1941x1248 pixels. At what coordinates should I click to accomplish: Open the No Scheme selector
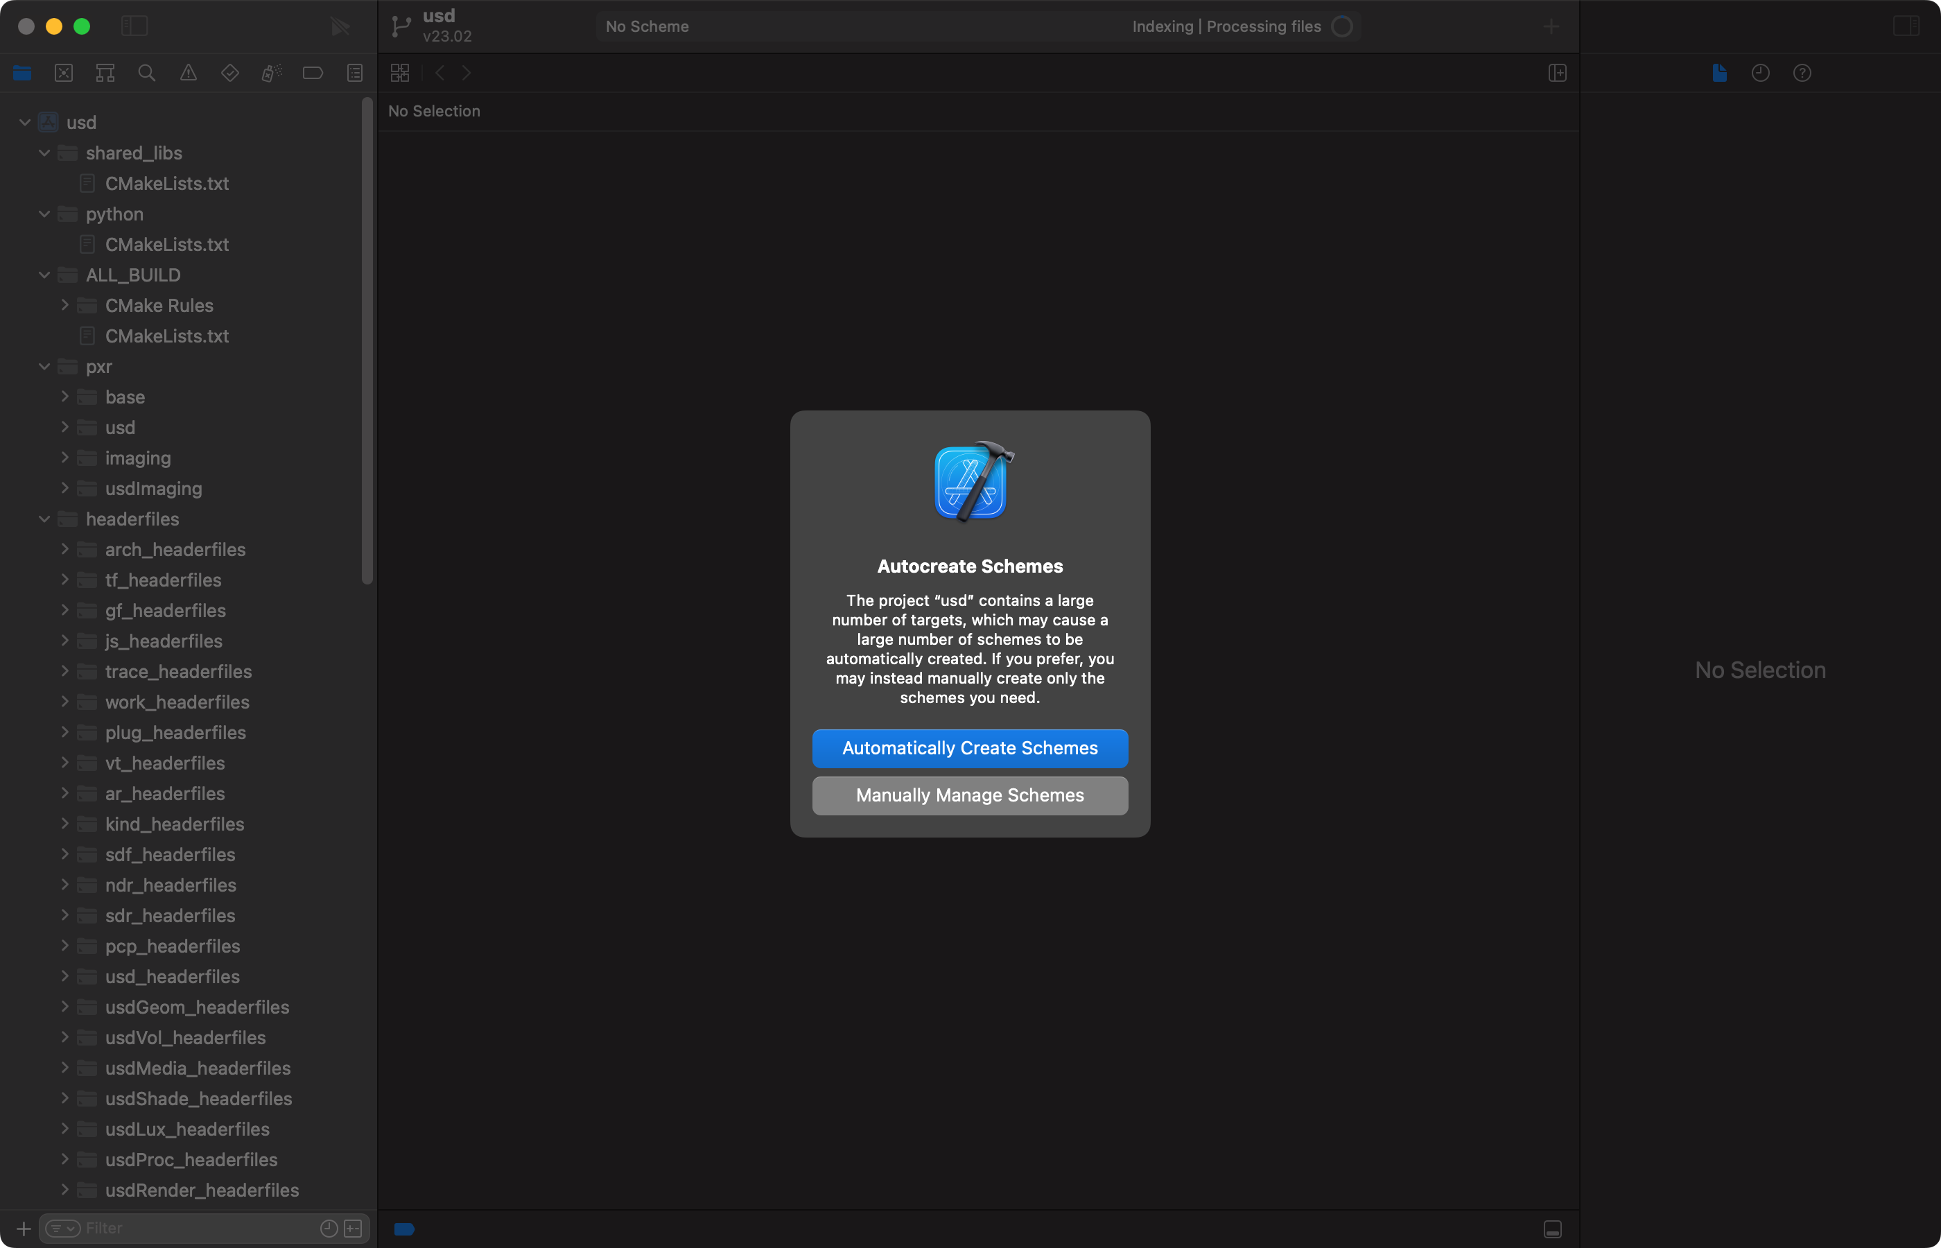tap(647, 26)
